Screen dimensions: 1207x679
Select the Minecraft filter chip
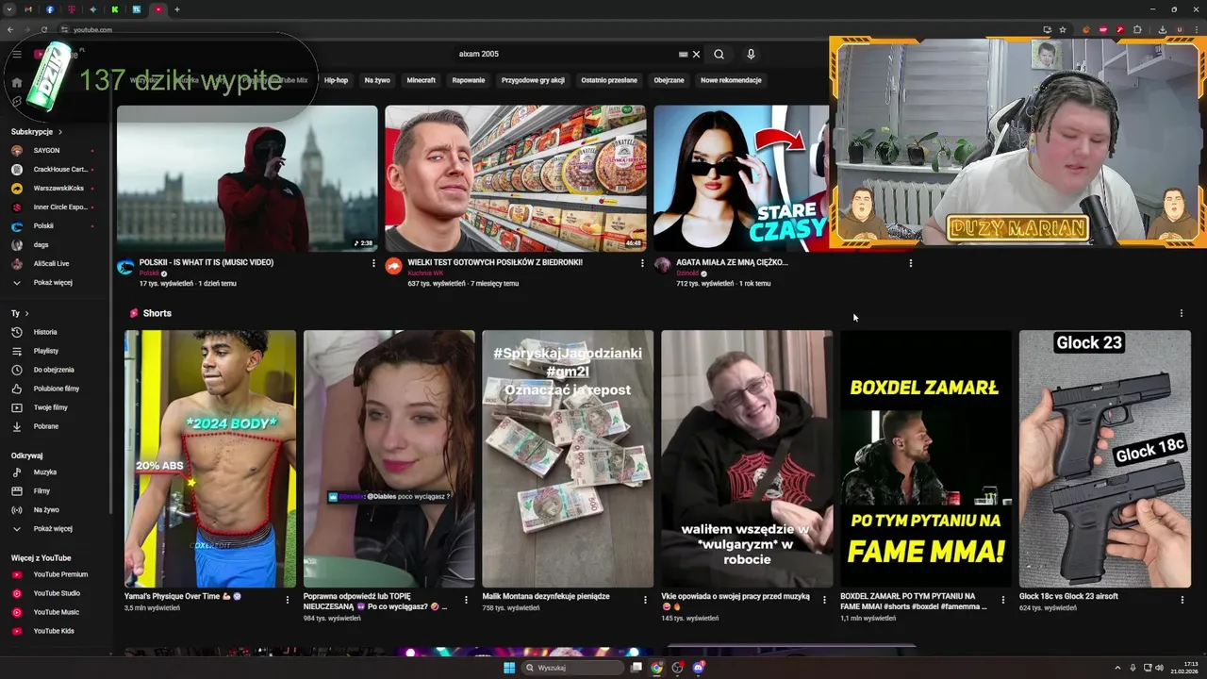pos(422,80)
